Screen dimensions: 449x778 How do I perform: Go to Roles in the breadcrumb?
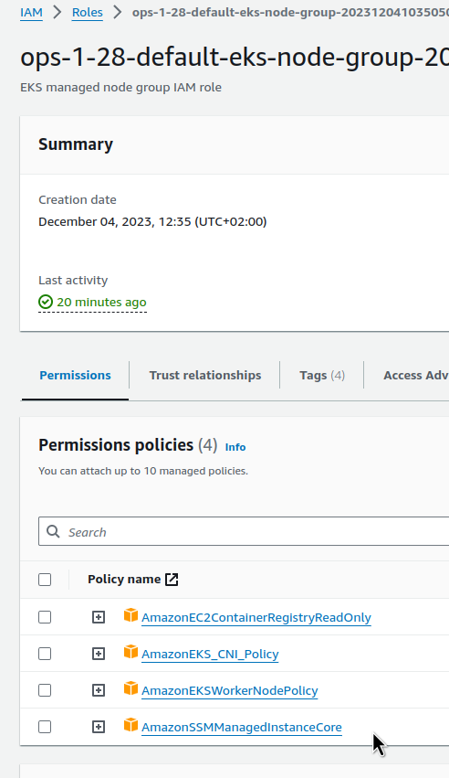click(88, 13)
